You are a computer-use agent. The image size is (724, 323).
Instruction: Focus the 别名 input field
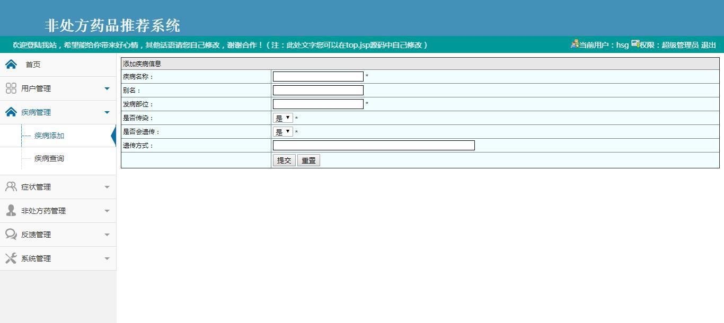pos(318,90)
